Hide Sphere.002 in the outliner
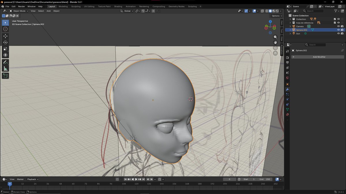 [339, 30]
